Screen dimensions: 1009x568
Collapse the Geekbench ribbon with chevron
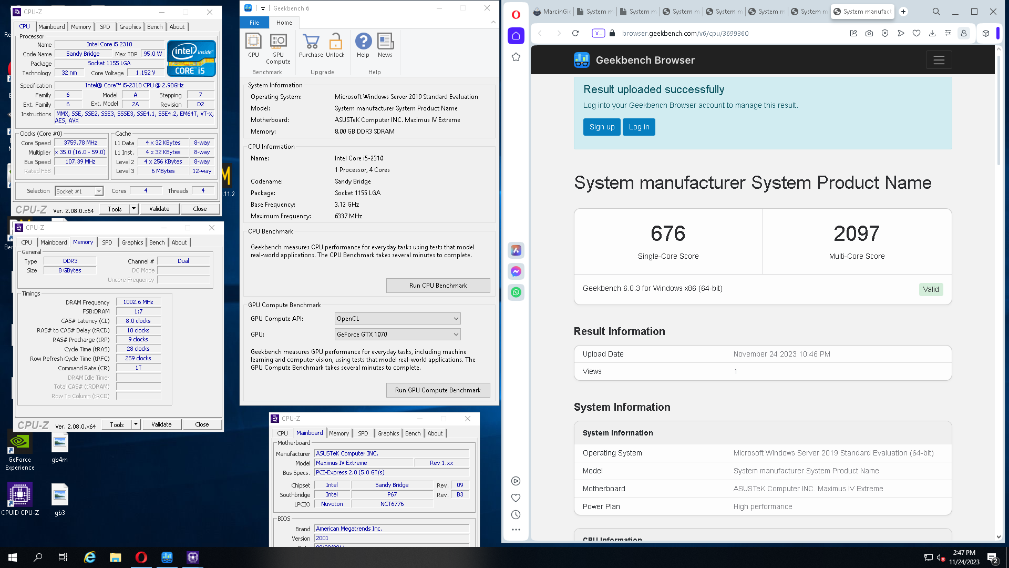(493, 22)
